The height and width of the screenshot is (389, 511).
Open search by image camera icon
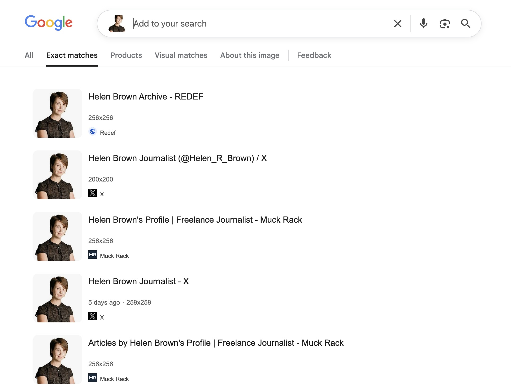click(445, 24)
